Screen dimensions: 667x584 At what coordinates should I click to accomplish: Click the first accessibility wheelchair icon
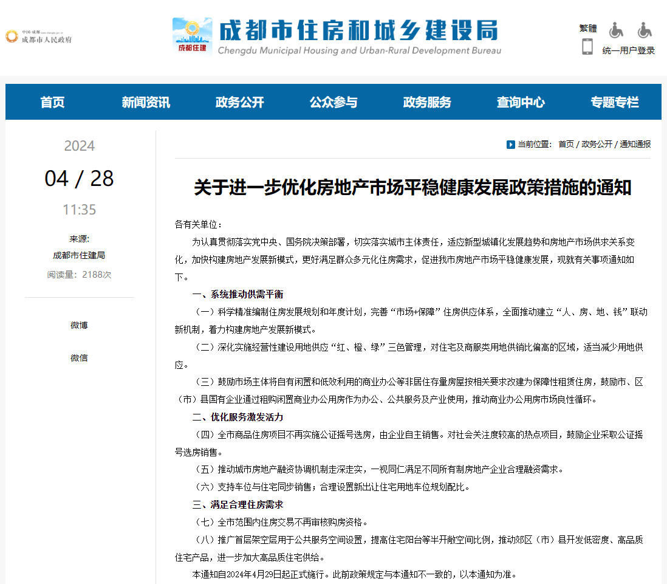pos(615,29)
